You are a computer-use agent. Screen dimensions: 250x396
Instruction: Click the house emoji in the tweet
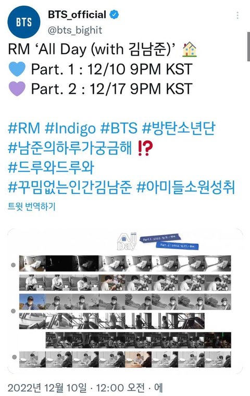[189, 49]
